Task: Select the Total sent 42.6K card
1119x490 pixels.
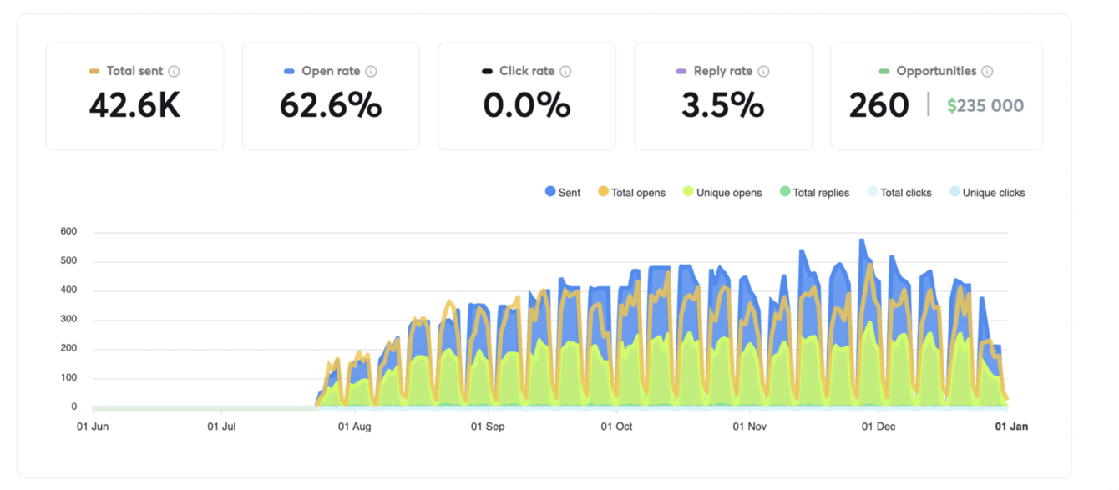Action: click(134, 96)
